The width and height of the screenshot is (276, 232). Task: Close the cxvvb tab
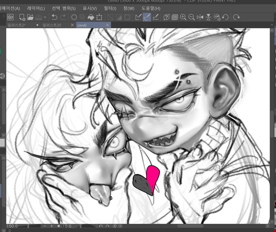pyautogui.click(x=108, y=25)
